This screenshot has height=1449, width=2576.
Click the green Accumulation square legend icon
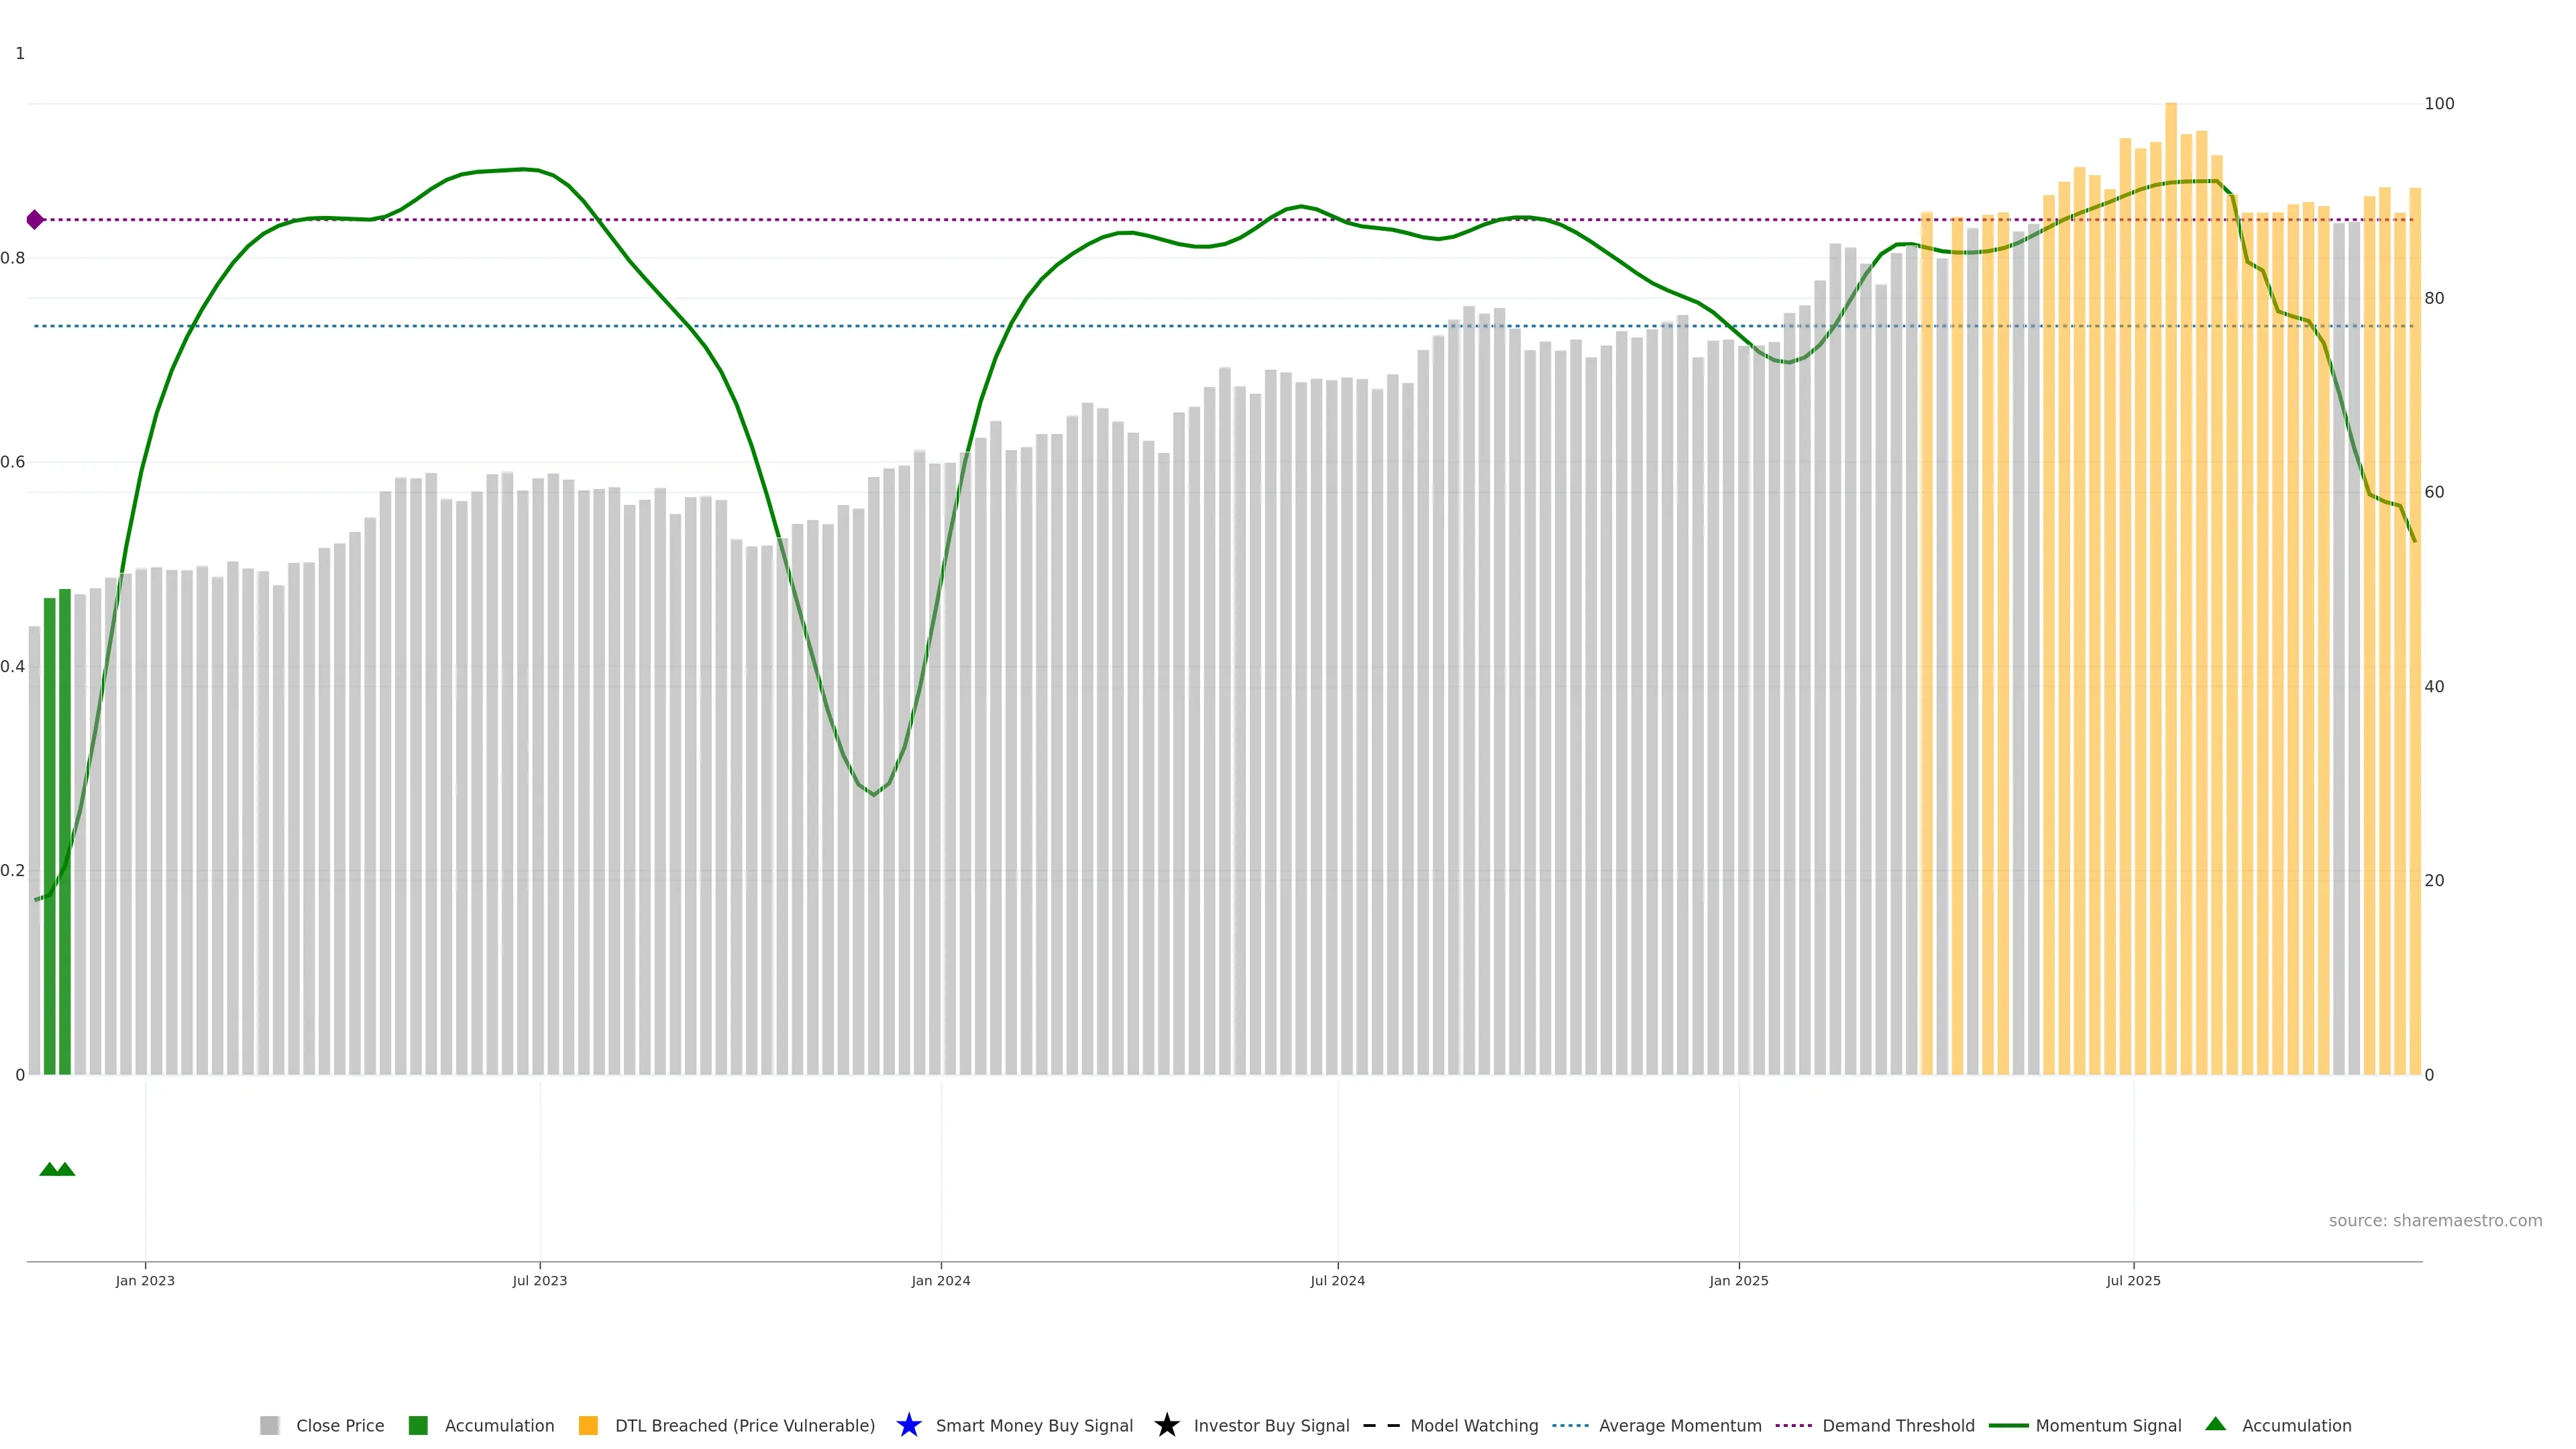(418, 1426)
